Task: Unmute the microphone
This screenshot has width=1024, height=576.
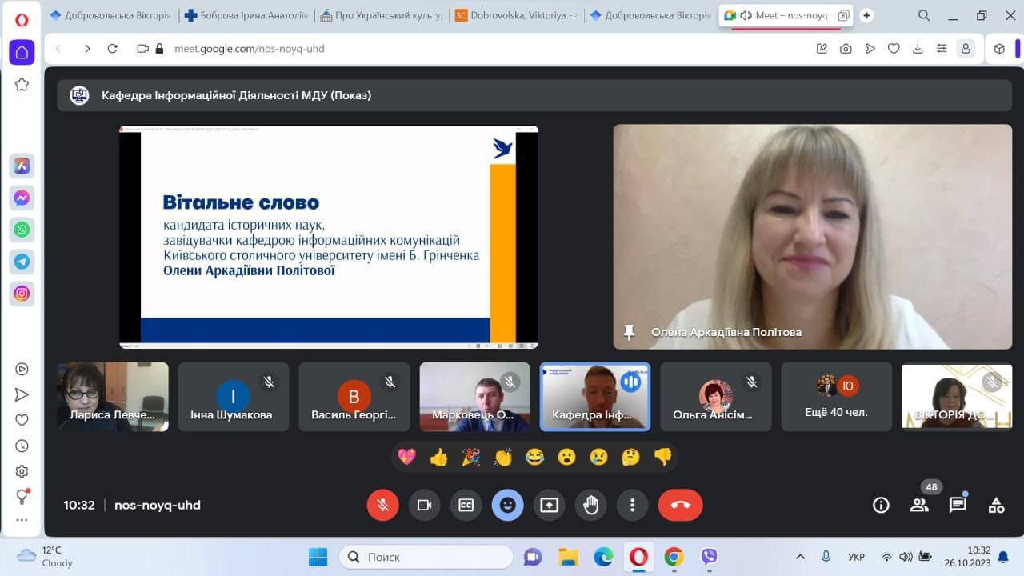Action: click(382, 505)
